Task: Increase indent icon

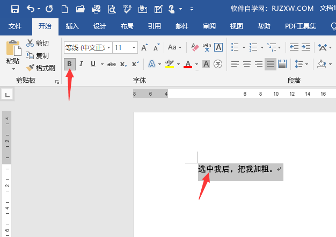Action: 306,47
